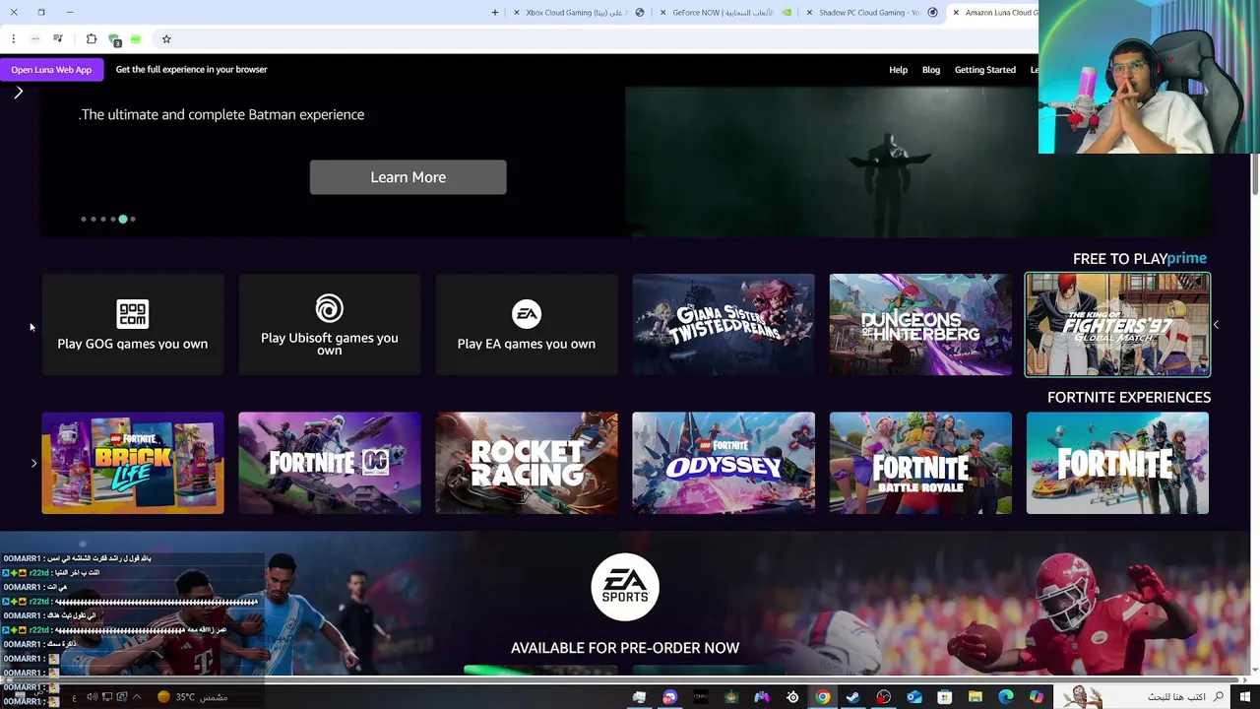This screenshot has width=1260, height=709.
Task: Click the horizontal scrollbar at bottom
Action: pos(625,680)
